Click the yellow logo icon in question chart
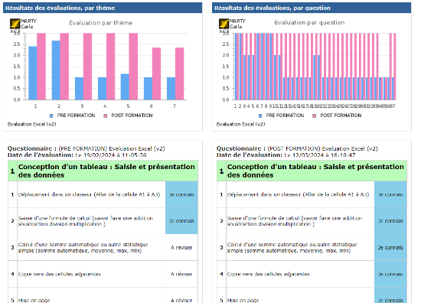This screenshot has width=421, height=303. 224,24
